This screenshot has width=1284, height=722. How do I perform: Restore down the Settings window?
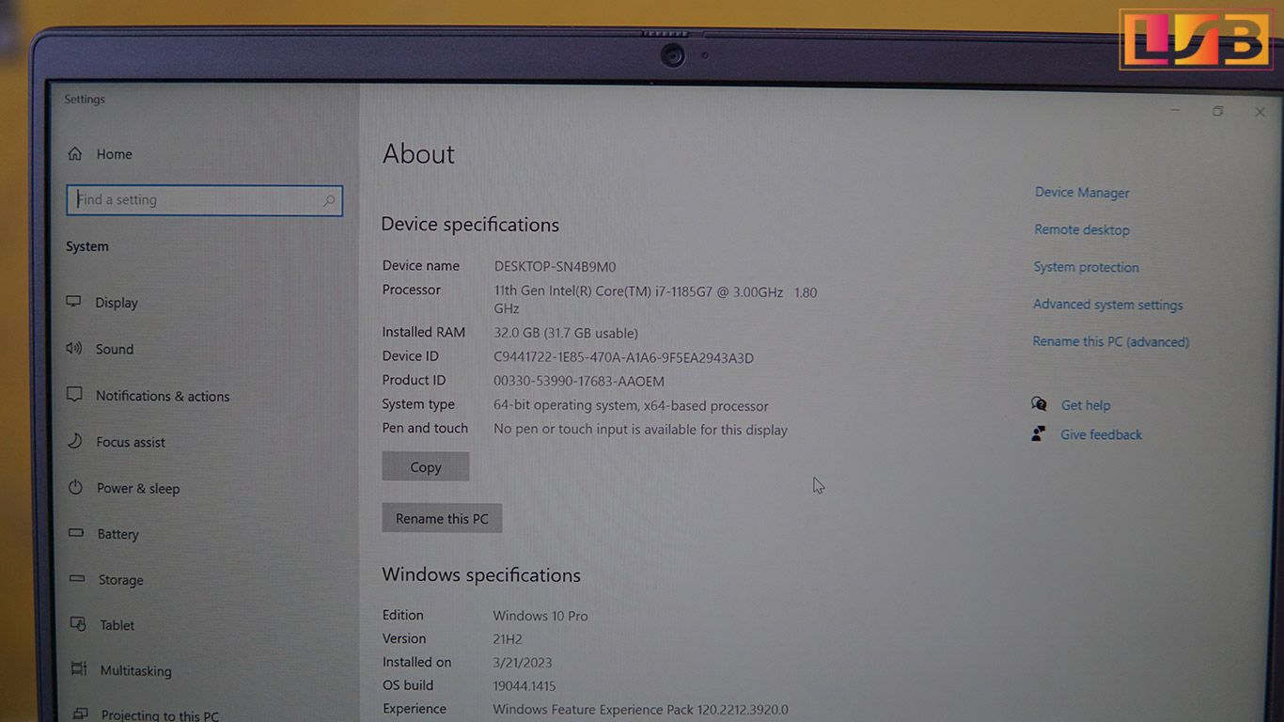[x=1217, y=111]
